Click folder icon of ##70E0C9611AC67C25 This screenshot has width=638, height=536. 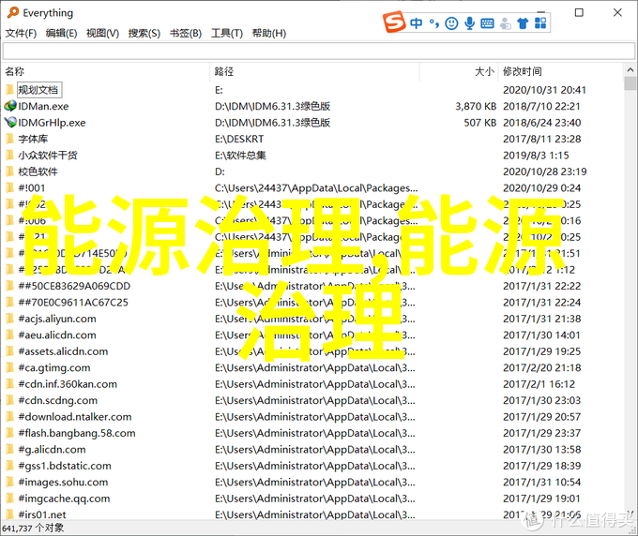coord(9,302)
